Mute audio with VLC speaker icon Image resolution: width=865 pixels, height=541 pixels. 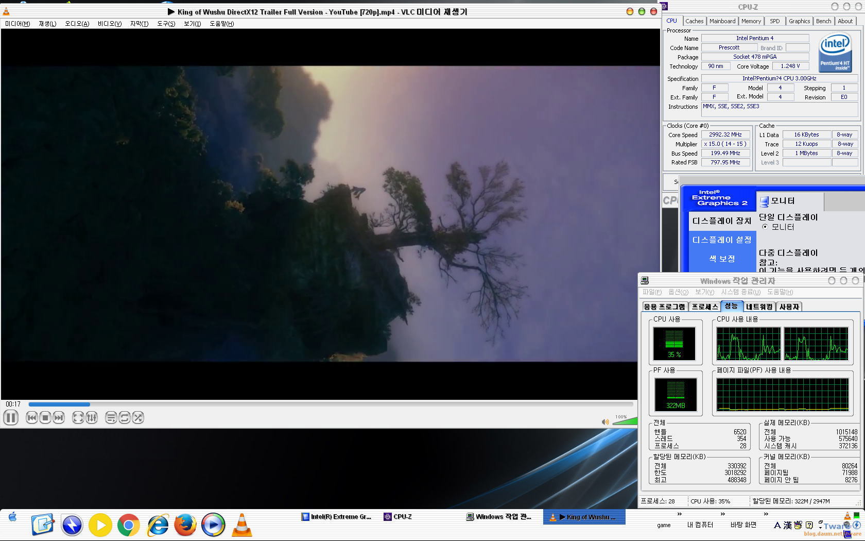[x=605, y=422]
